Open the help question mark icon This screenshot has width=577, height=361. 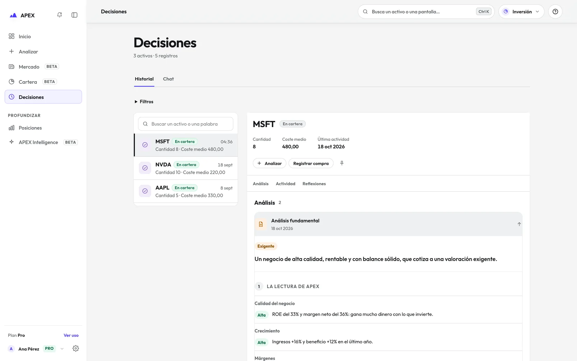coord(555,12)
